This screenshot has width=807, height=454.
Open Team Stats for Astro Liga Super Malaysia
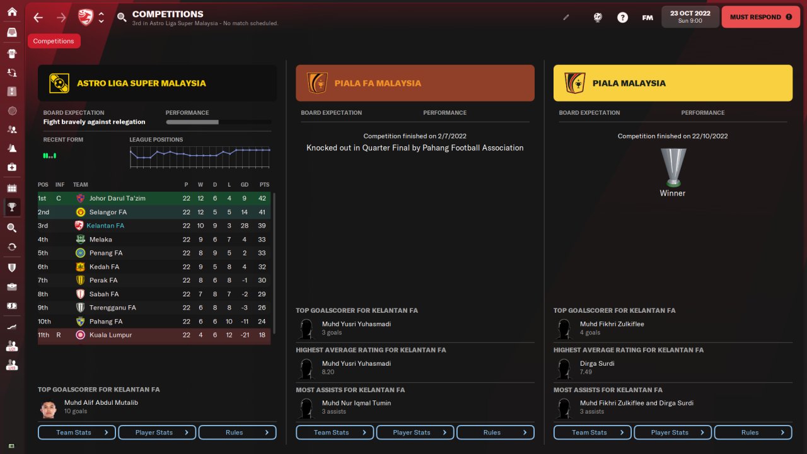pyautogui.click(x=77, y=433)
